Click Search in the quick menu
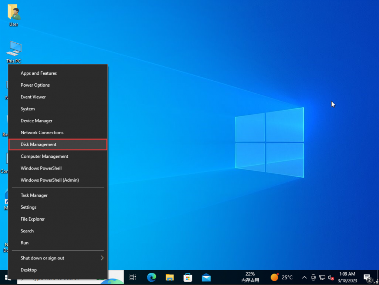Image resolution: width=379 pixels, height=285 pixels. pos(58,231)
